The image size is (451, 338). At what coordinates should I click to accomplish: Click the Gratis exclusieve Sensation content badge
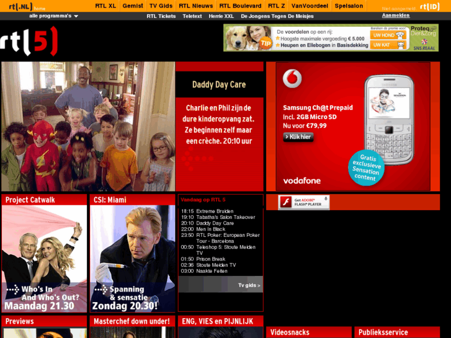(366, 167)
